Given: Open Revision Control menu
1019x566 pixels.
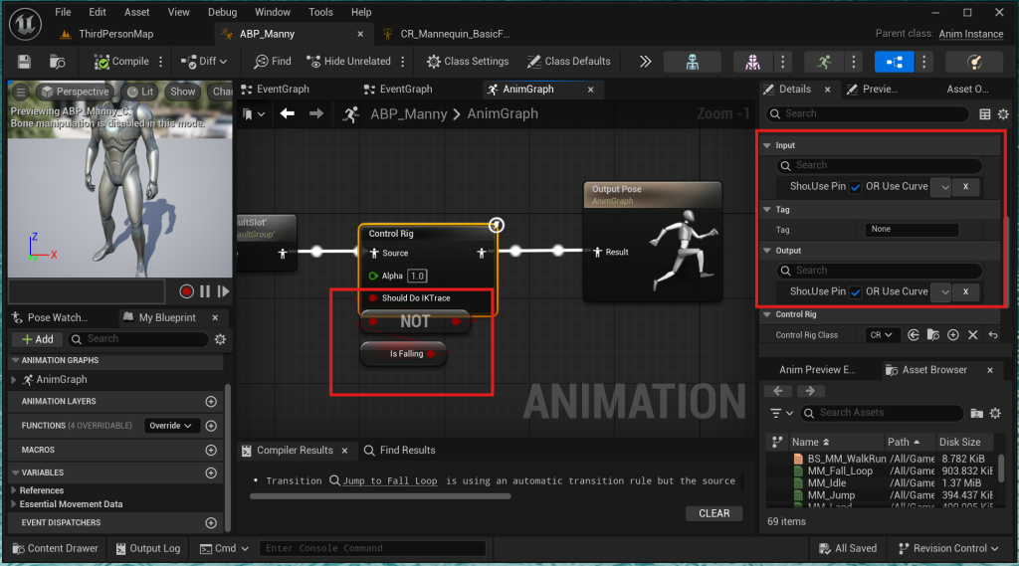Looking at the screenshot, I should (948, 548).
